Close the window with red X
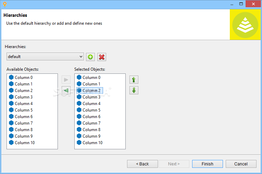Screen dimensions: 262x174 point(253,4)
